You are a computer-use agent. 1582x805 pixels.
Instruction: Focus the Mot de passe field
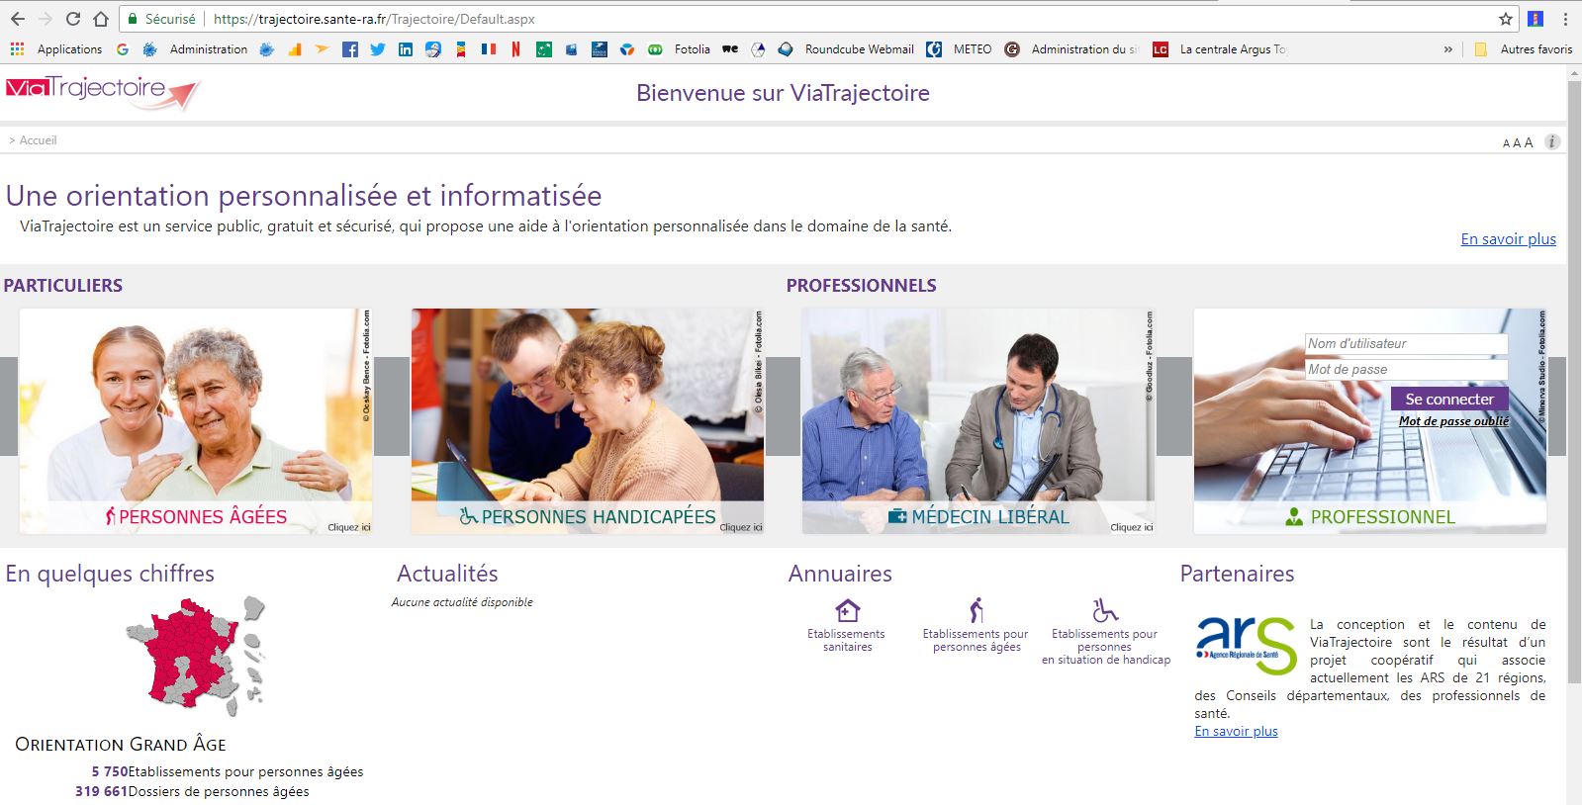1406,369
